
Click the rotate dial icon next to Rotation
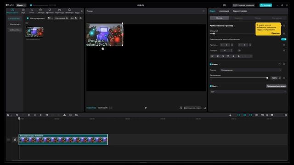point(239,50)
